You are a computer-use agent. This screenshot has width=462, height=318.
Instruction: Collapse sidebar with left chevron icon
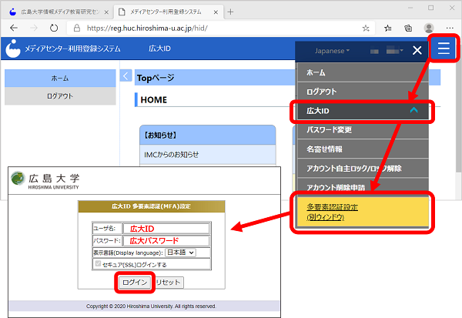click(126, 76)
